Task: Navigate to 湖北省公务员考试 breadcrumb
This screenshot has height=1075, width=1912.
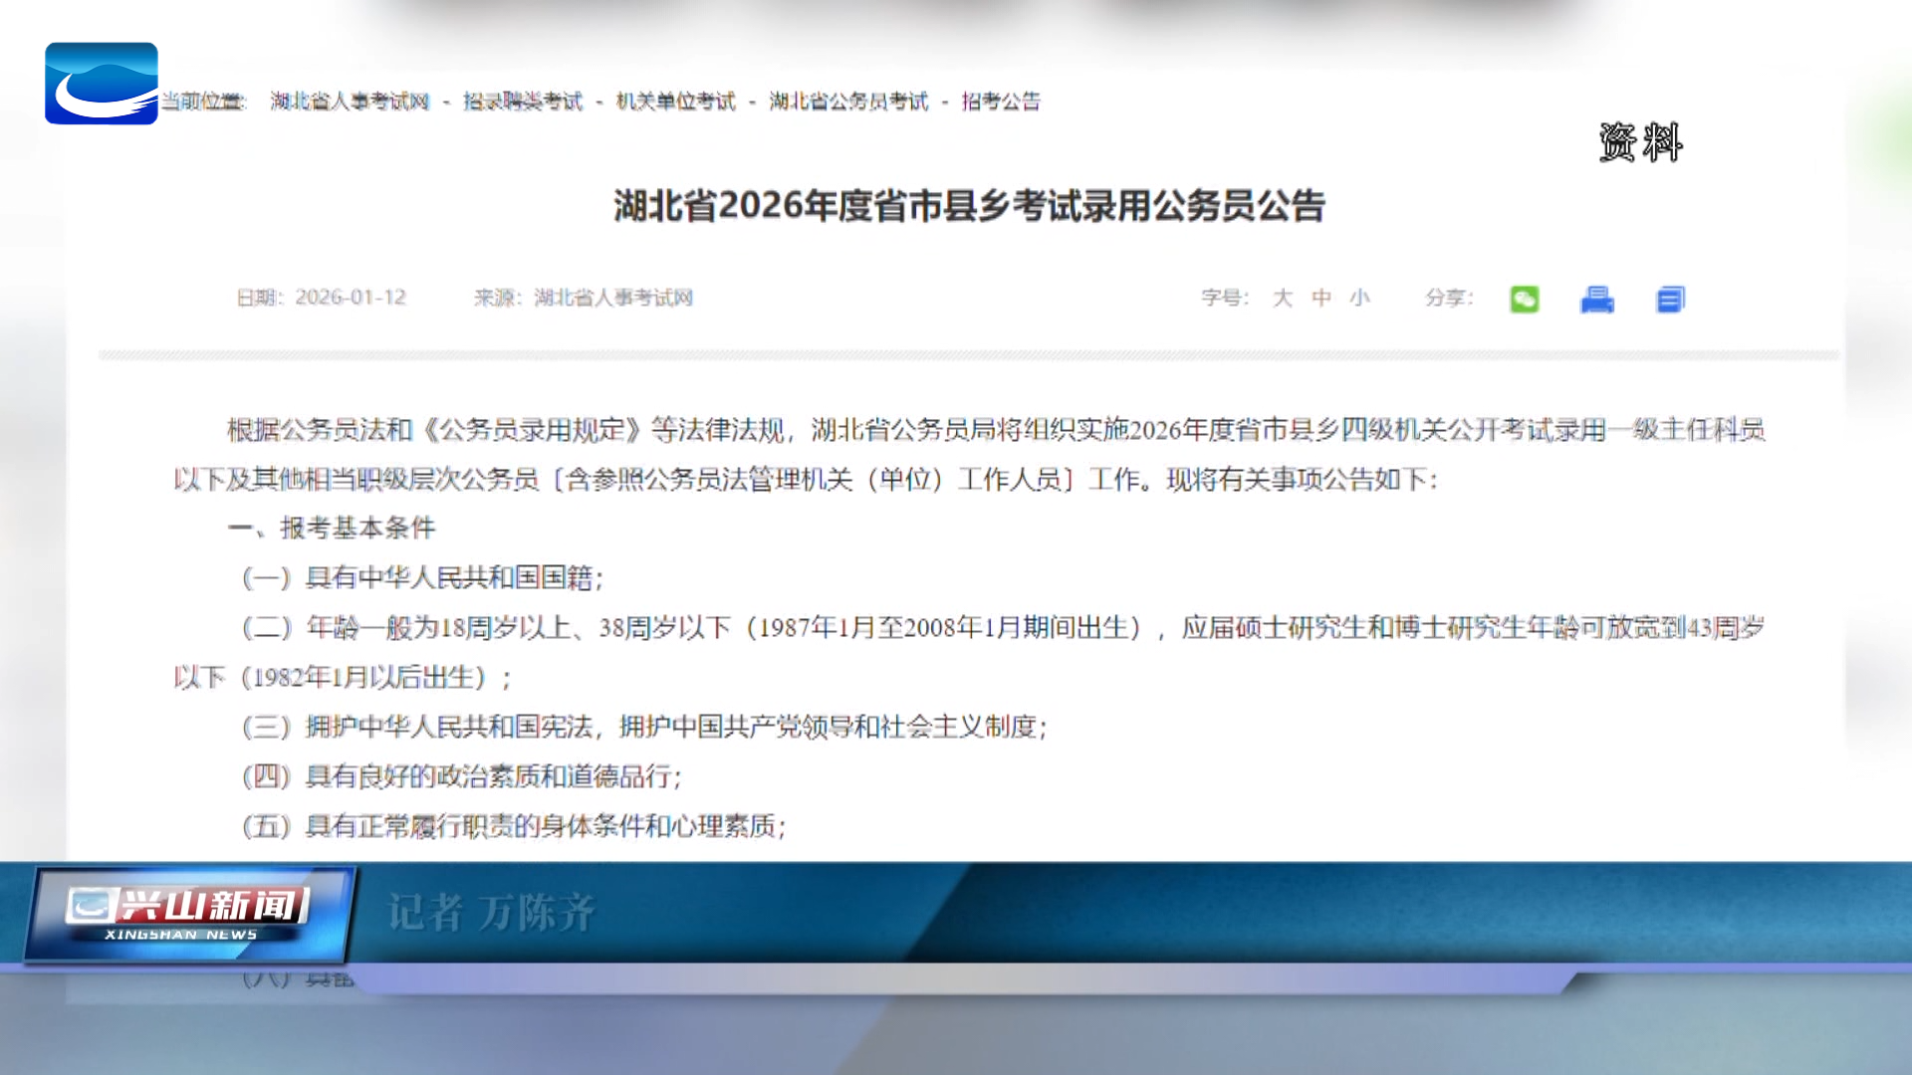Action: point(848,102)
